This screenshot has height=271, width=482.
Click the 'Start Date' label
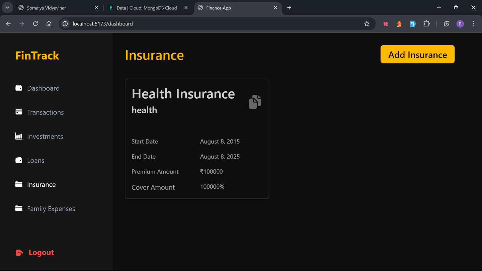(x=145, y=142)
